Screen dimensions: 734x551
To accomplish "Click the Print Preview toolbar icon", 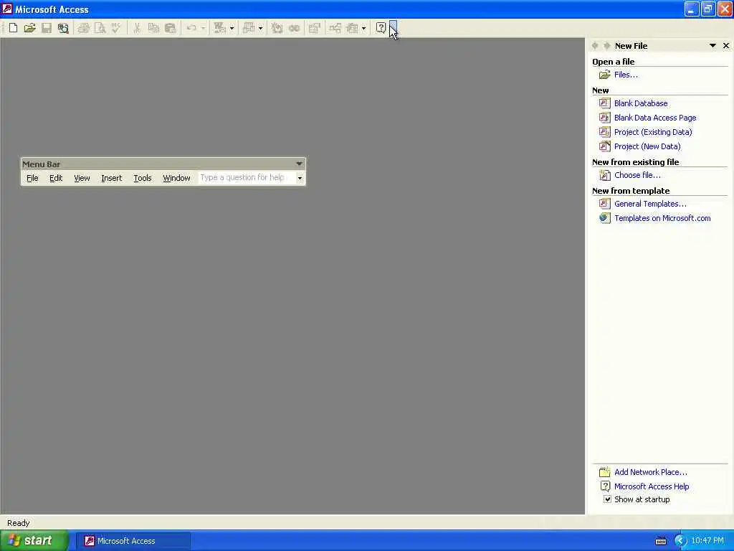I will 100,28.
